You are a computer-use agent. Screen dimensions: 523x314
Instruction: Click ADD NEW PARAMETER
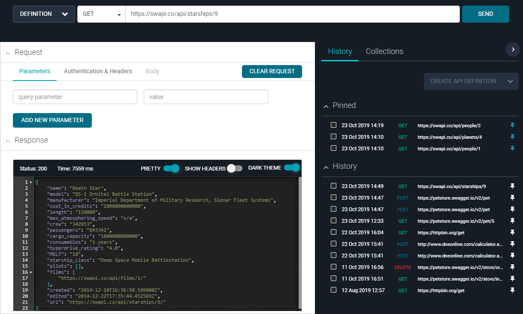pyautogui.click(x=52, y=120)
